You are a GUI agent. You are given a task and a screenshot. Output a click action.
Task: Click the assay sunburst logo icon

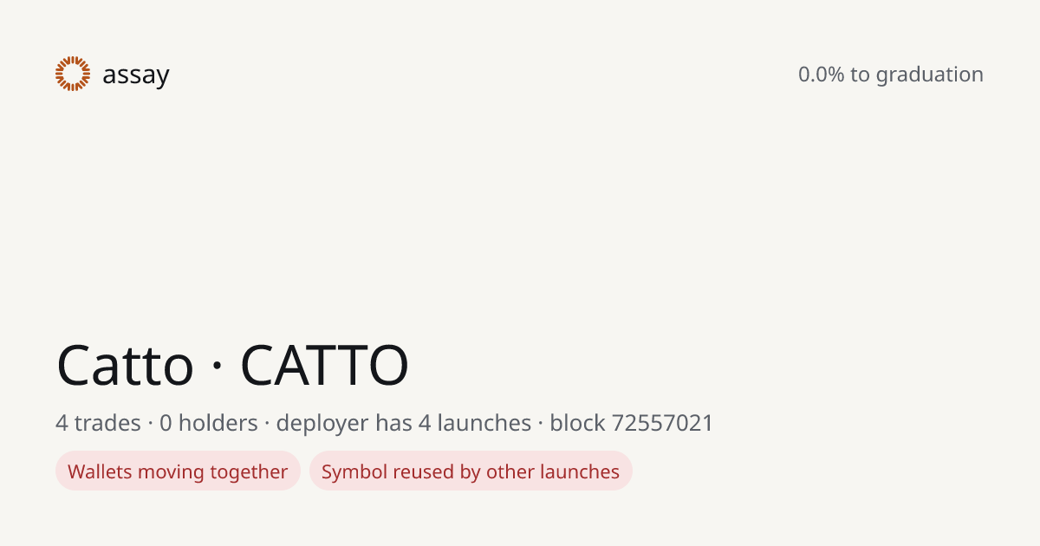click(x=73, y=74)
